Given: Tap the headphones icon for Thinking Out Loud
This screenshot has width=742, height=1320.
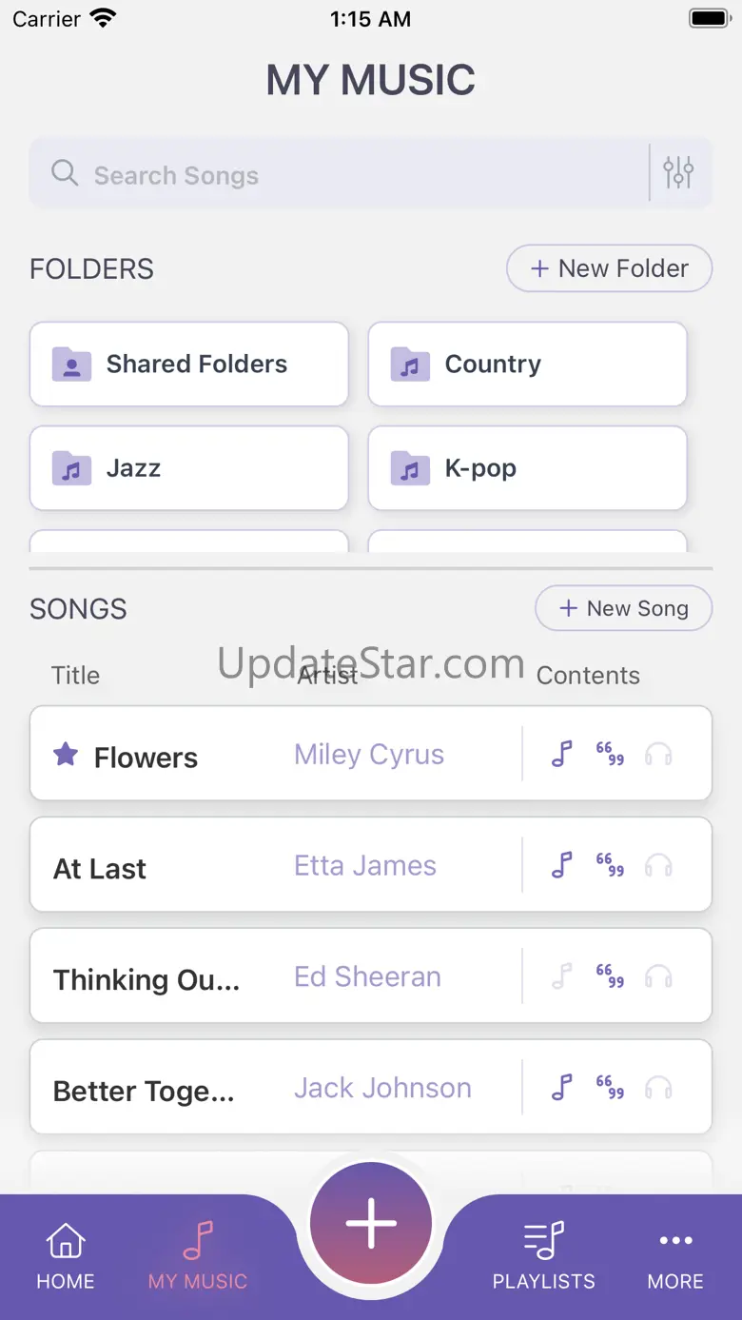Looking at the screenshot, I should click(658, 976).
